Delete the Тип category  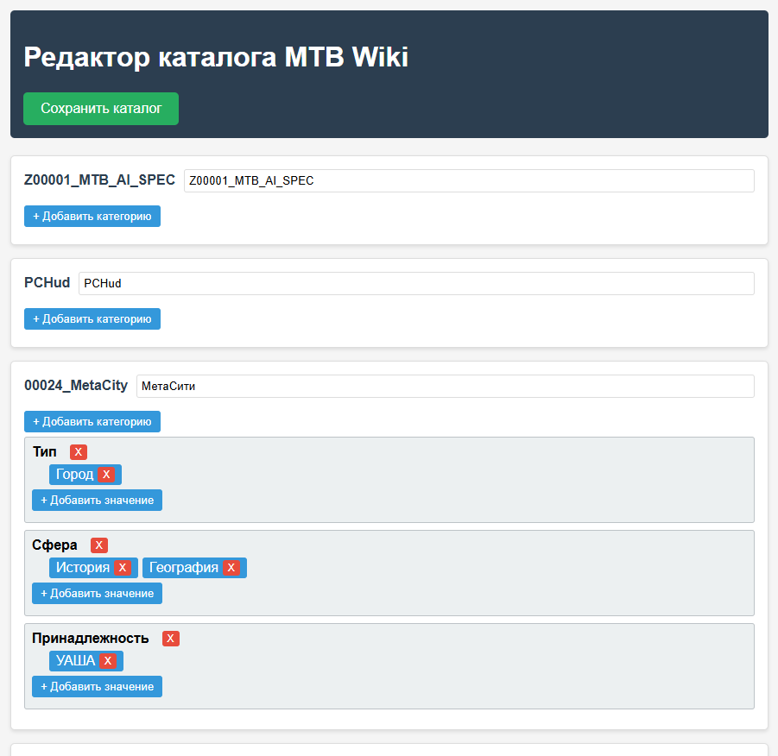79,452
